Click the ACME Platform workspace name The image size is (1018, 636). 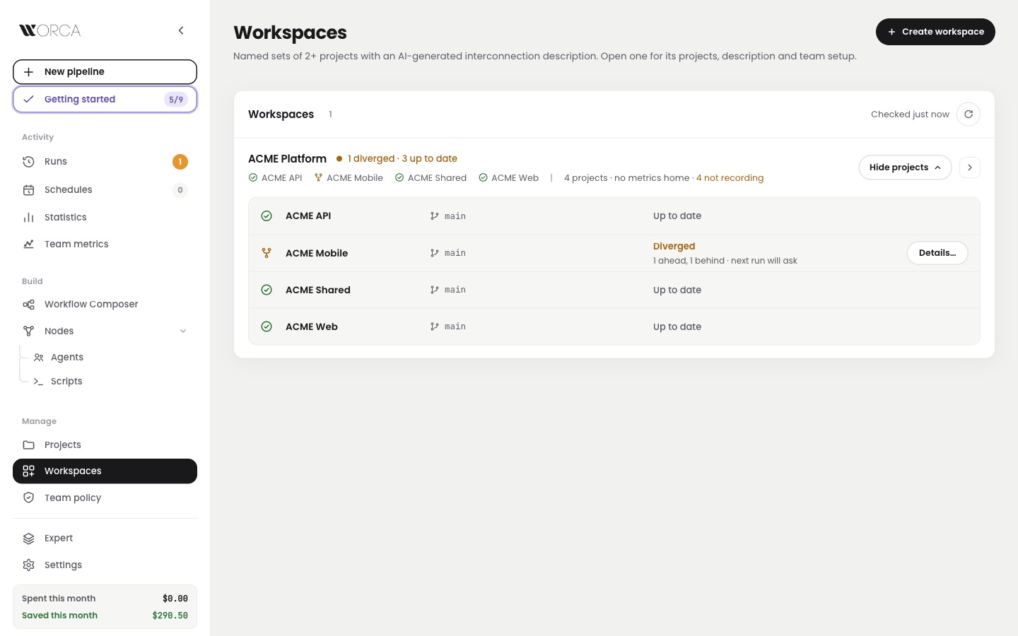pos(287,159)
